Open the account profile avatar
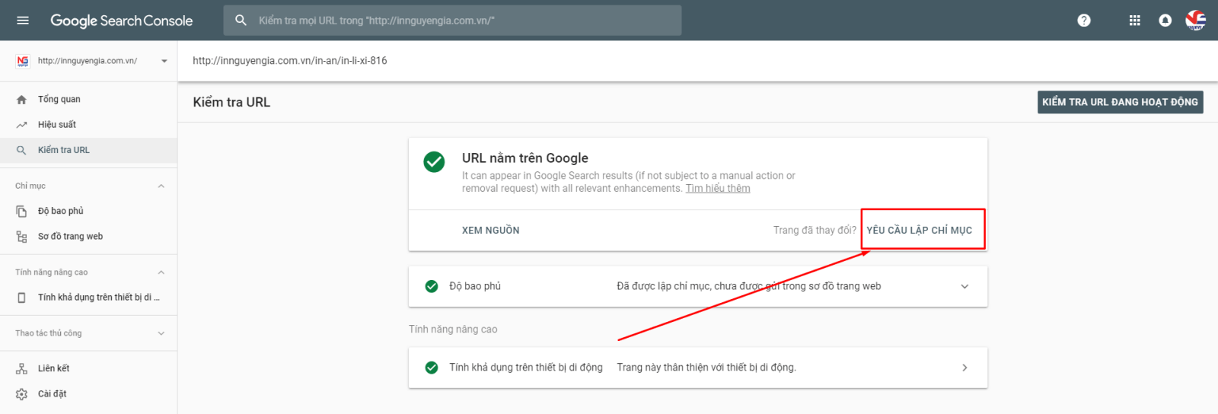The height and width of the screenshot is (414, 1218). coord(1195,21)
